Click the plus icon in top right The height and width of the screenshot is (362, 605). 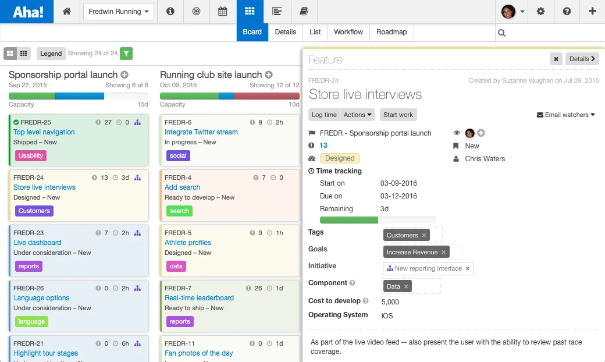coord(592,11)
